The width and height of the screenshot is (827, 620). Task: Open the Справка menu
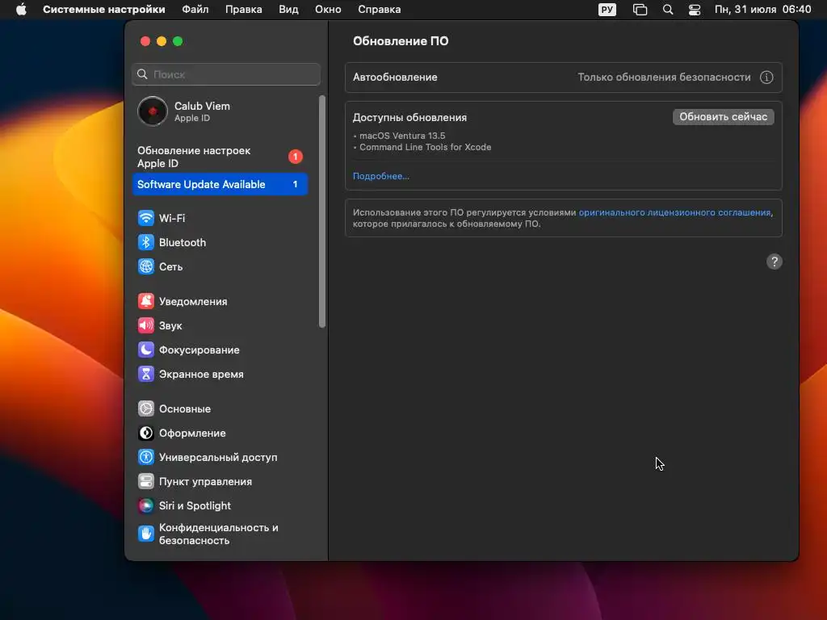[x=380, y=10]
